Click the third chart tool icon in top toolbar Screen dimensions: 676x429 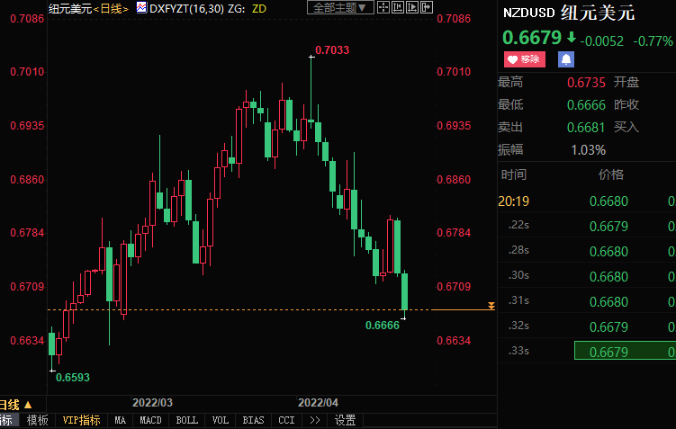point(413,8)
